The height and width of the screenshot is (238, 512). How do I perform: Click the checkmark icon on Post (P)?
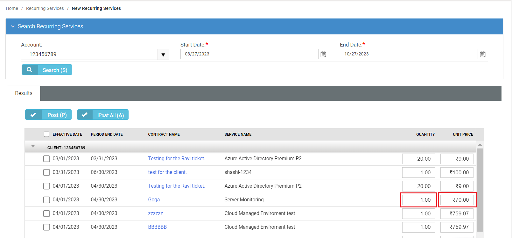coord(33,115)
